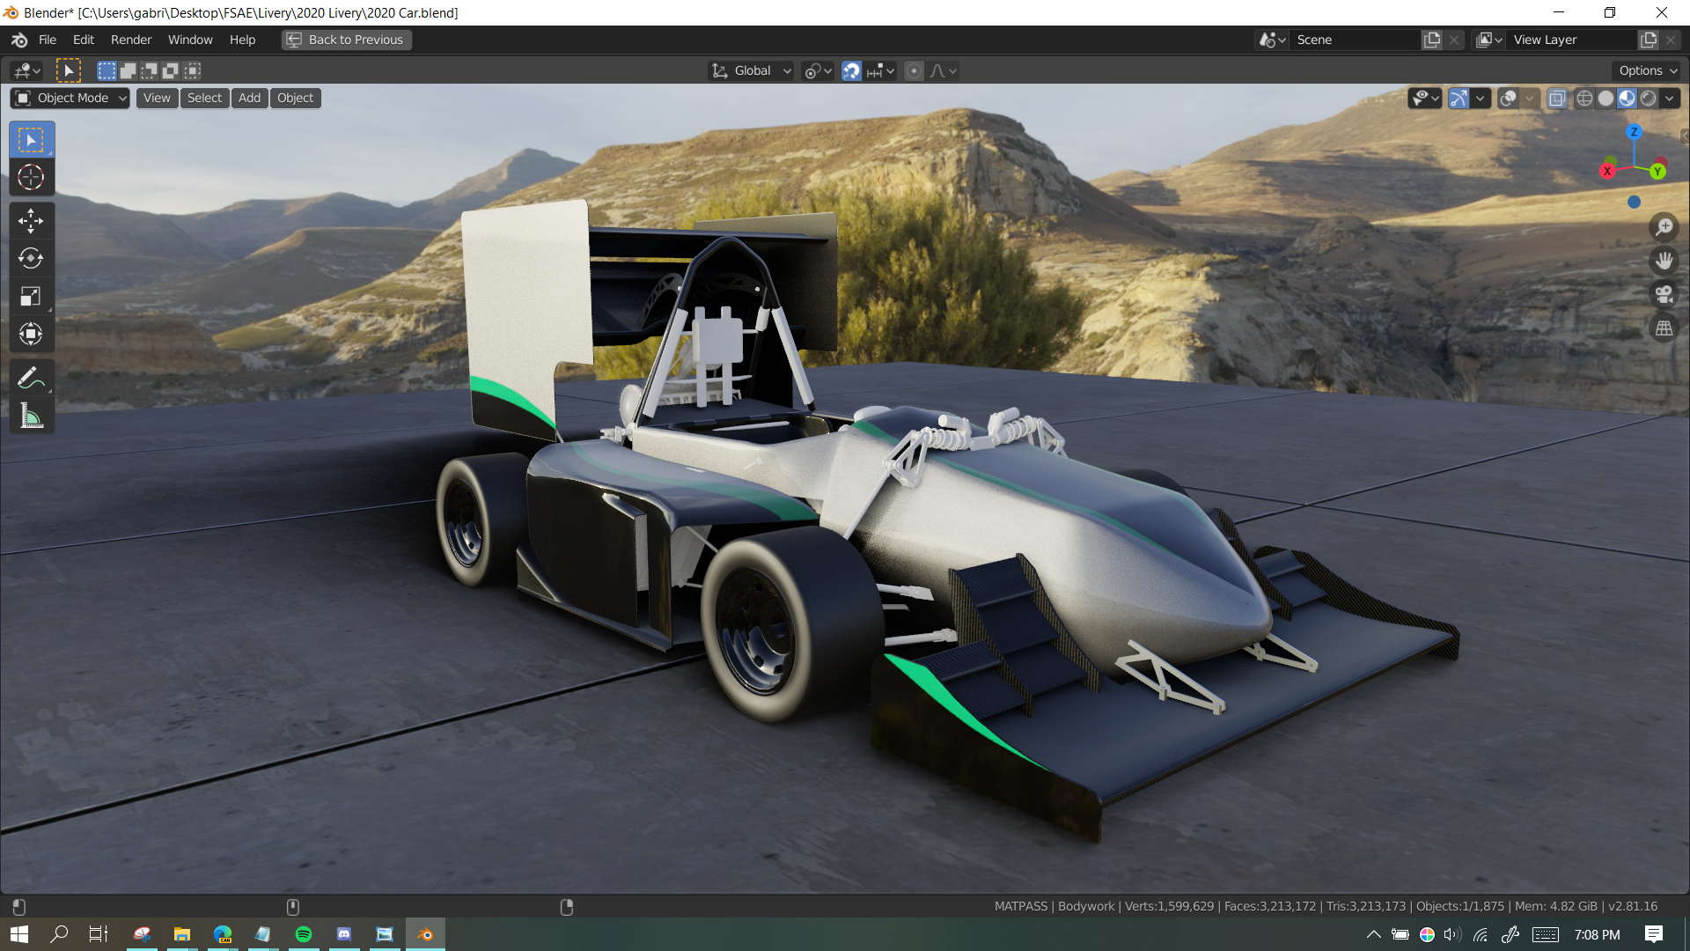Open the Help menu

[242, 40]
